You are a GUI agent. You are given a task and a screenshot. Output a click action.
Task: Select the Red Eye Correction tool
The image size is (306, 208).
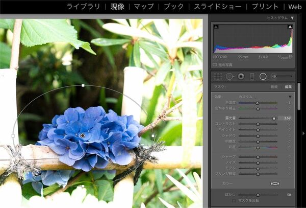tap(241, 77)
